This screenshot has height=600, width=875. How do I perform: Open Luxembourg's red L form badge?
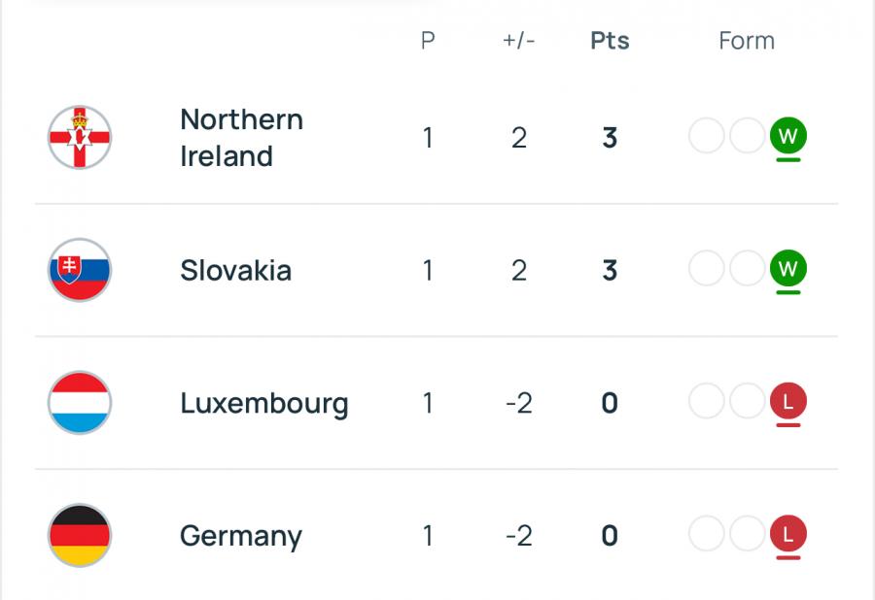pyautogui.click(x=787, y=401)
